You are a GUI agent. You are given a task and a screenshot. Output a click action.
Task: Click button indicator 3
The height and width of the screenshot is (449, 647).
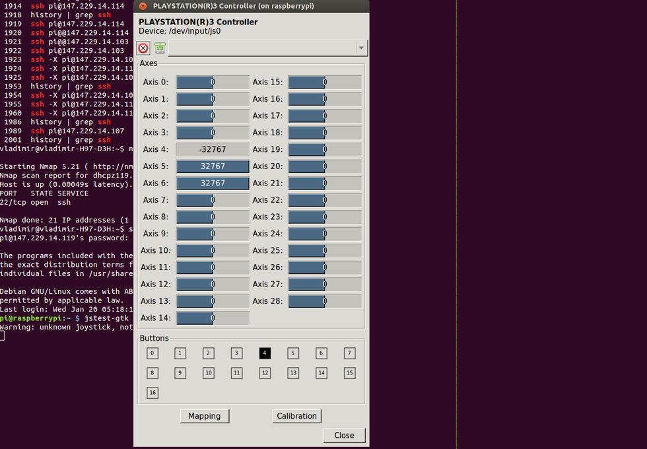[x=236, y=353]
